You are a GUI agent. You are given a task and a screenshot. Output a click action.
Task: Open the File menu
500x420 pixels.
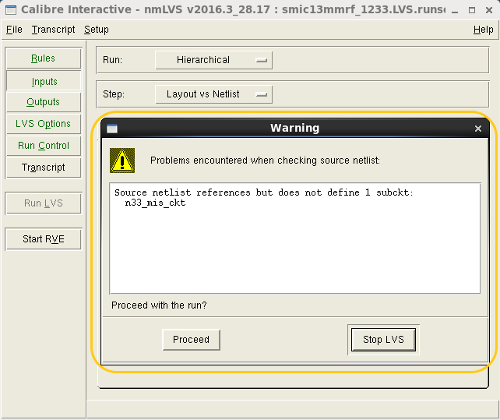coord(15,30)
